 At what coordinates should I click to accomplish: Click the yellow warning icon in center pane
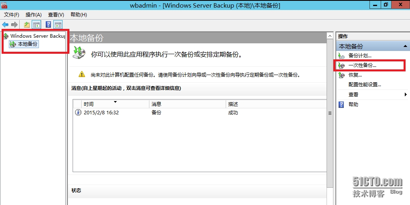coord(82,74)
